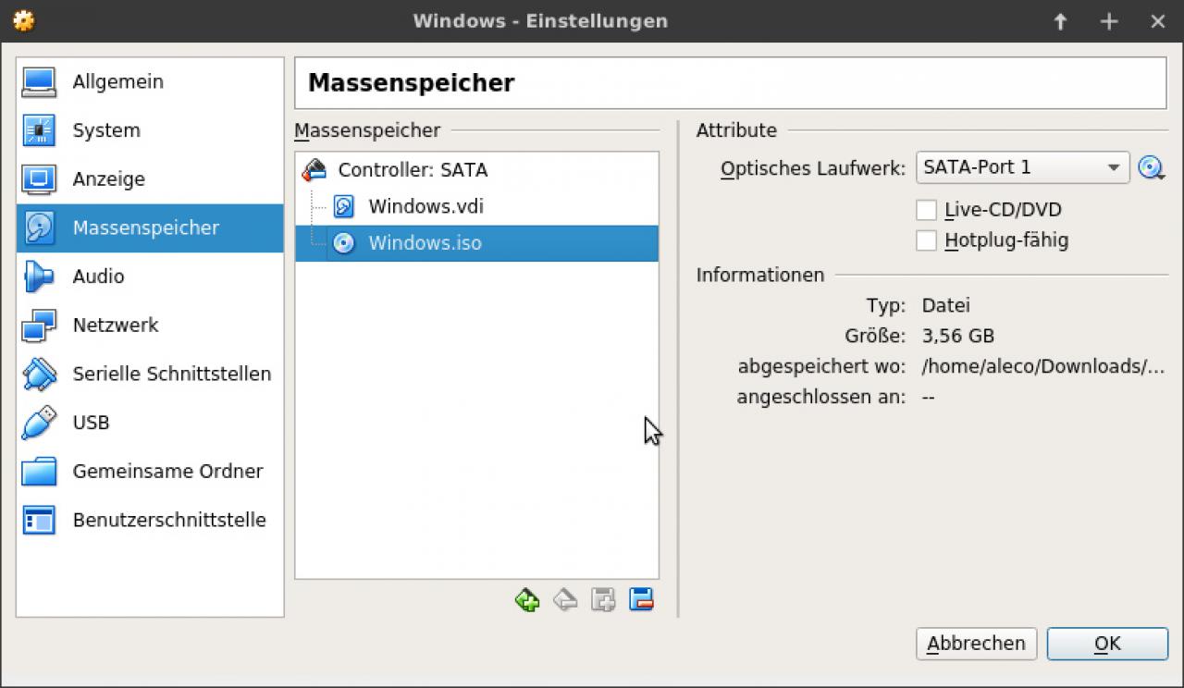Open the USB settings page
The height and width of the screenshot is (688, 1184).
150,423
